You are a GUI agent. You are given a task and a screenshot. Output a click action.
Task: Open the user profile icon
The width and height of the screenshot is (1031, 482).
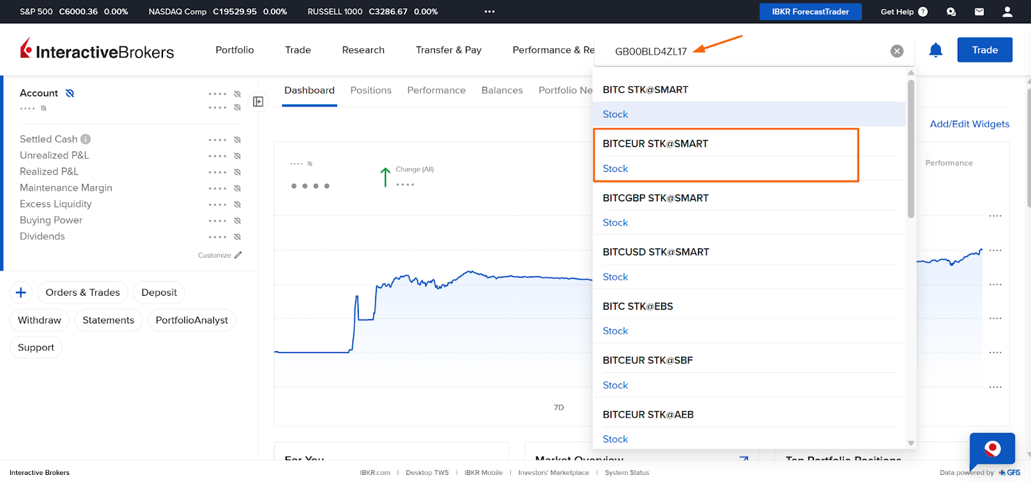pyautogui.click(x=1008, y=12)
